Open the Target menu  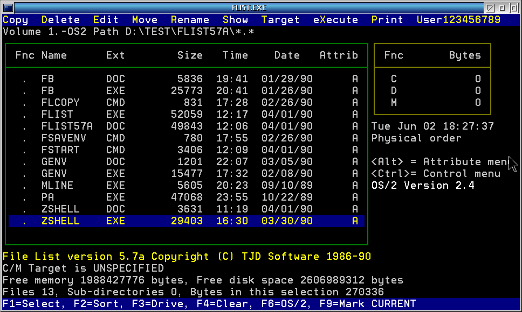click(x=280, y=20)
